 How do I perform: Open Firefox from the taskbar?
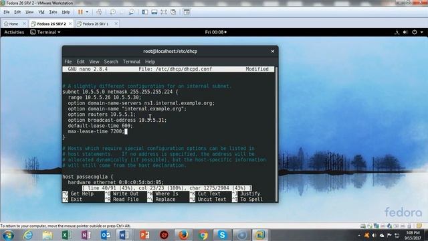click(184, 235)
